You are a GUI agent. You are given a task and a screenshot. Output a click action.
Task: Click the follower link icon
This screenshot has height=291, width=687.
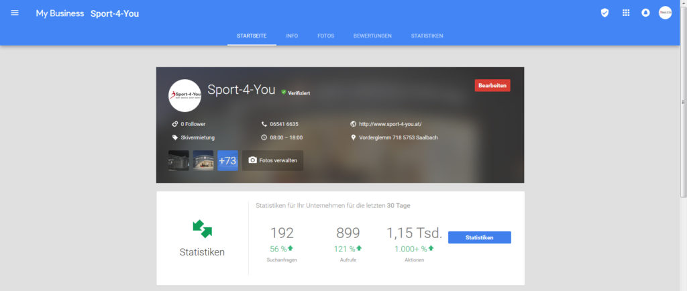(175, 124)
